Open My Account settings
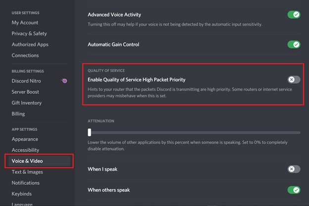The image size is (309, 206). click(25, 23)
